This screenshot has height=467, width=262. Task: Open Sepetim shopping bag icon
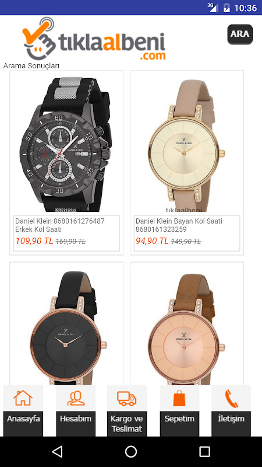(x=179, y=398)
